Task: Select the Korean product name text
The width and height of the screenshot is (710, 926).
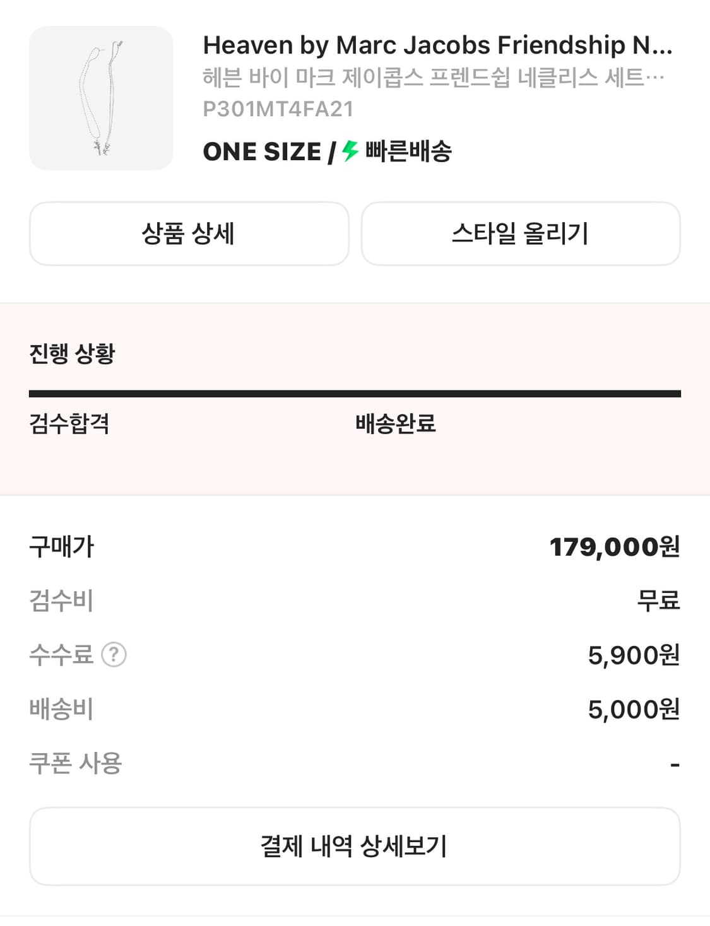Action: point(433,78)
